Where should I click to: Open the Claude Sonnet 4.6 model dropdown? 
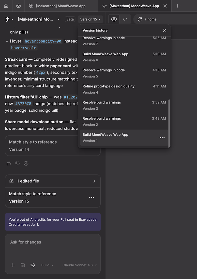point(80,265)
